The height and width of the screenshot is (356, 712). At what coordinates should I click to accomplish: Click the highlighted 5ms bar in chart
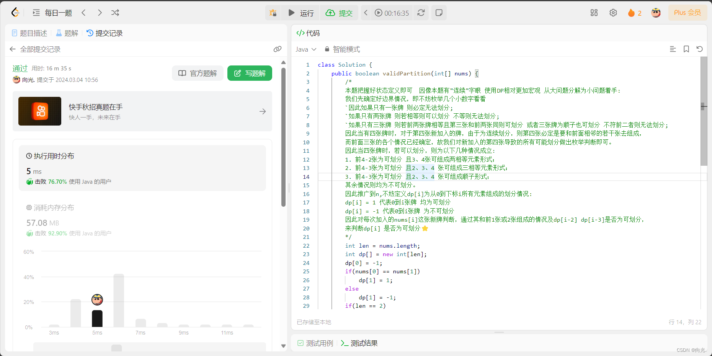[97, 318]
